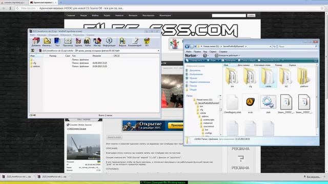Click WinRAR Virus scan (Вирусы) icon
The image size is (328, 184).
click(122, 42)
